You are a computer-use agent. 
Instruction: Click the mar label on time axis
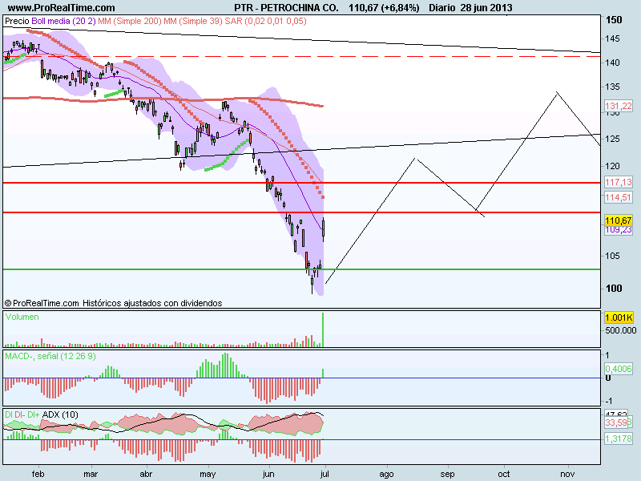[x=91, y=474]
